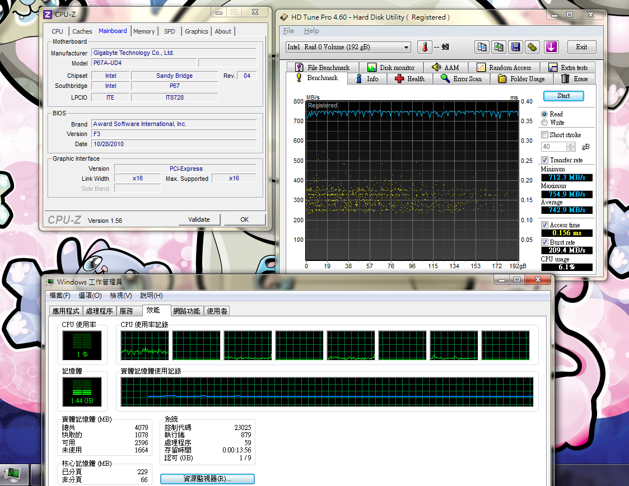Toggle the Transfer rate checkbox
This screenshot has height=486, width=629.
pos(544,160)
